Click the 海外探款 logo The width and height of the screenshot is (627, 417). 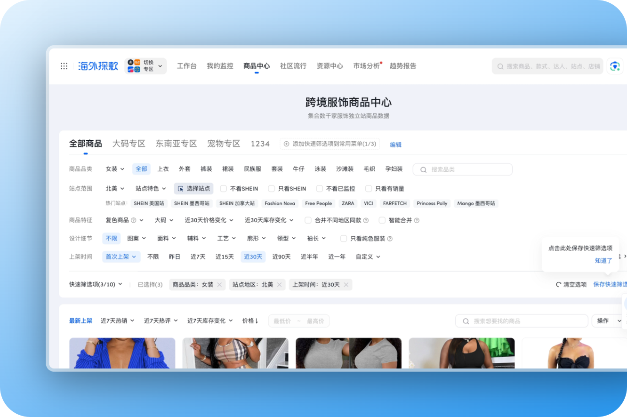point(98,66)
